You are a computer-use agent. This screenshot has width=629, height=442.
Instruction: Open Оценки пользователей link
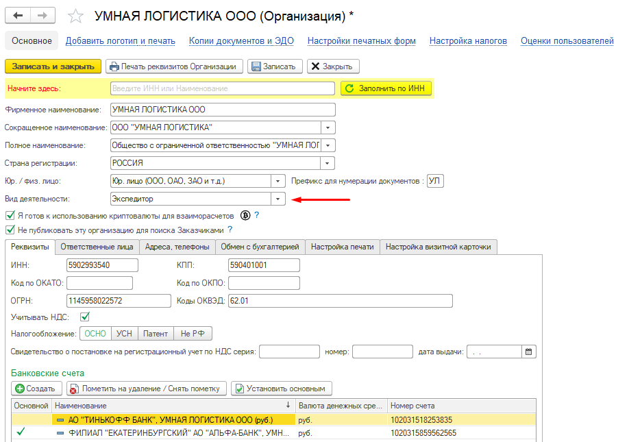[567, 41]
